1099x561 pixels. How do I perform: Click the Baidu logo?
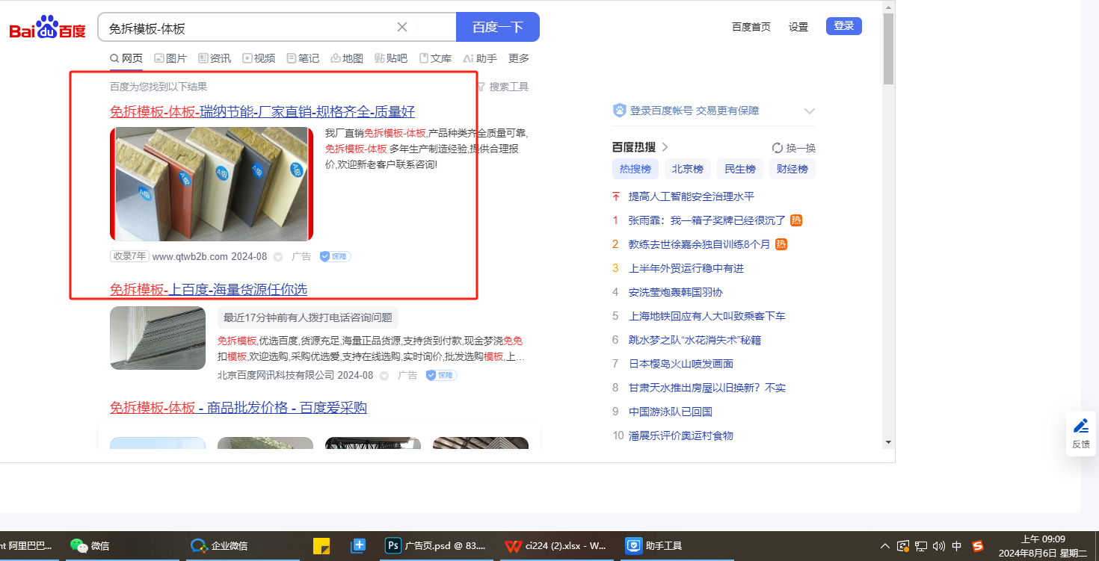pos(47,28)
